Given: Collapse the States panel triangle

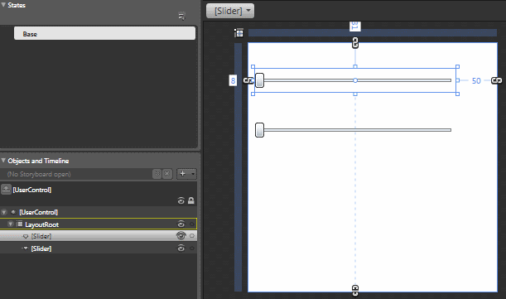Looking at the screenshot, I should tap(3, 5).
